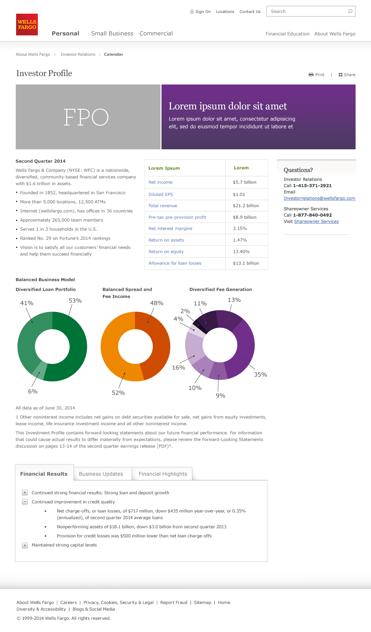
Task: Open the Report Fraud footer link
Action: point(174,603)
